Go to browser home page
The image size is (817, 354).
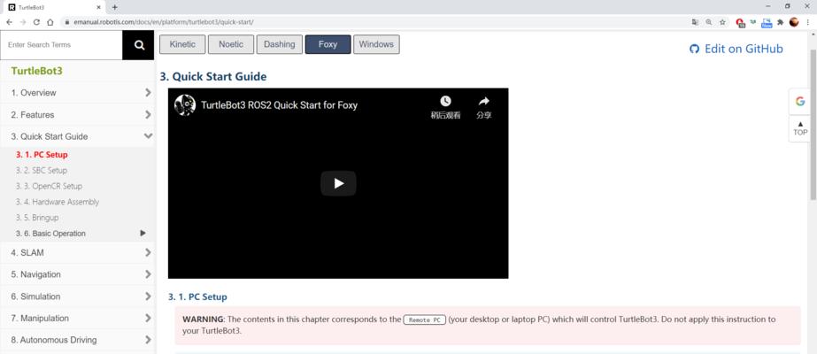pyautogui.click(x=50, y=22)
